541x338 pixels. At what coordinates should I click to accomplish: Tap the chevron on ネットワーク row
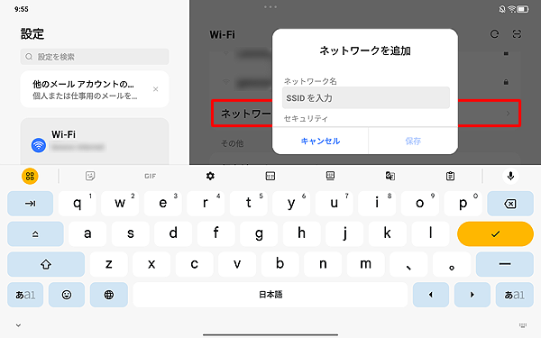coord(508,114)
